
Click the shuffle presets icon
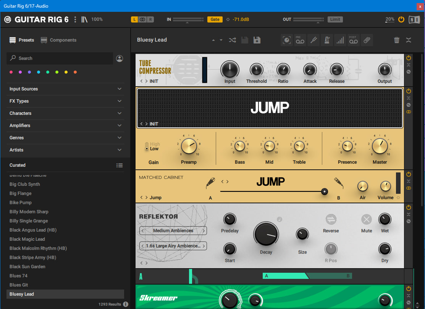tap(232, 40)
